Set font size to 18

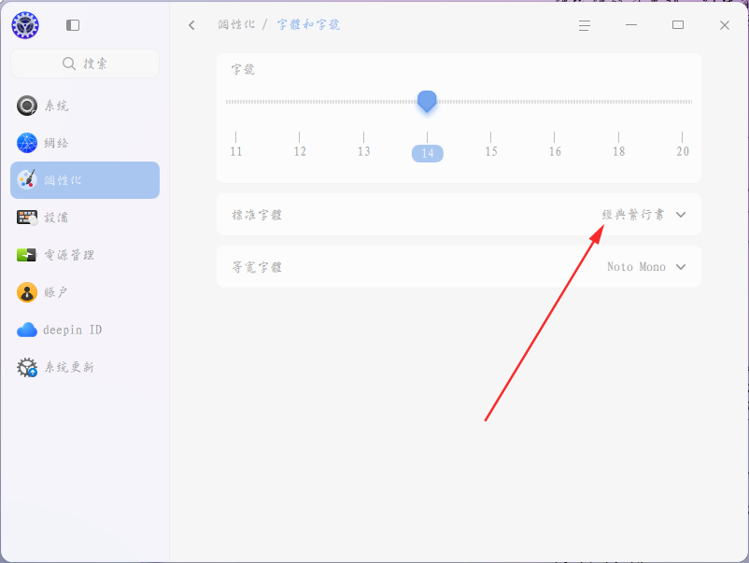(618, 151)
